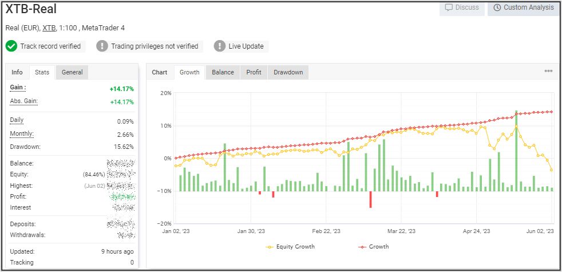Select the Stats tab

(42, 72)
